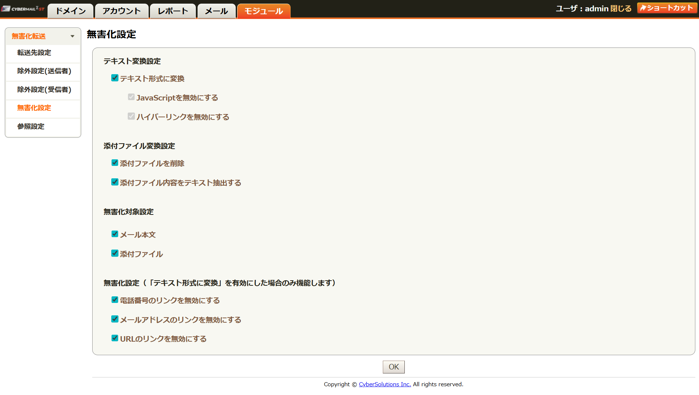The width and height of the screenshot is (699, 395).
Task: Uncheck テキスト形式に変換 checkbox
Action: pyautogui.click(x=115, y=78)
